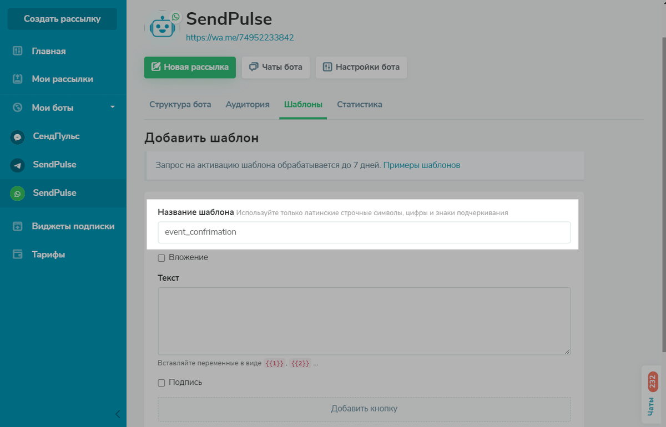Click the Telegram bot icon
This screenshot has width=666, height=427.
(18, 165)
